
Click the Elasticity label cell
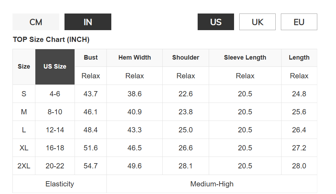(x=60, y=184)
